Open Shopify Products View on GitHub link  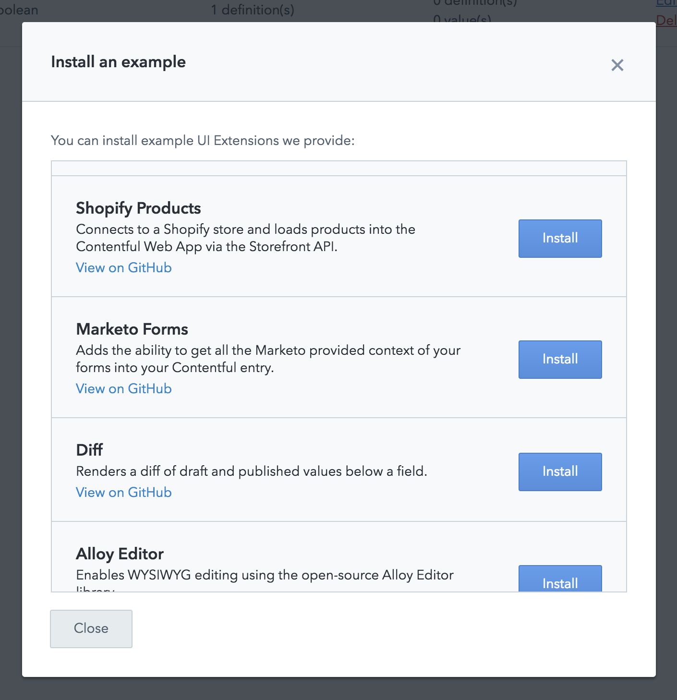pyautogui.click(x=124, y=268)
